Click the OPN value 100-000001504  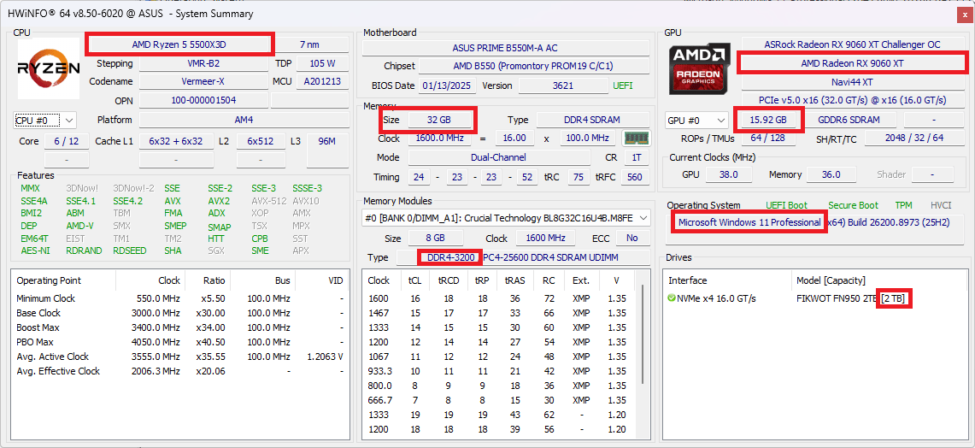203,100
